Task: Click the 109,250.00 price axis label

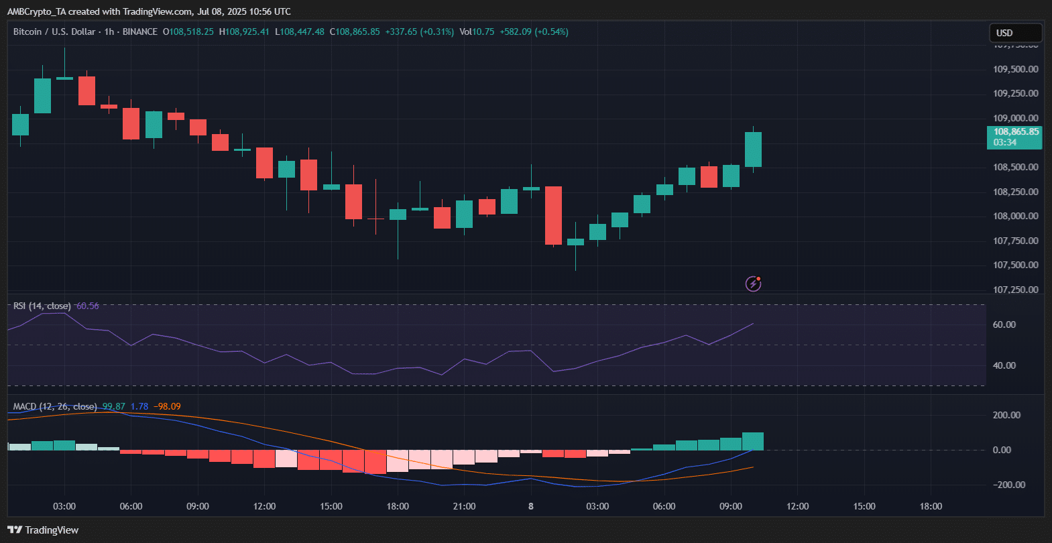Action: click(x=1015, y=93)
